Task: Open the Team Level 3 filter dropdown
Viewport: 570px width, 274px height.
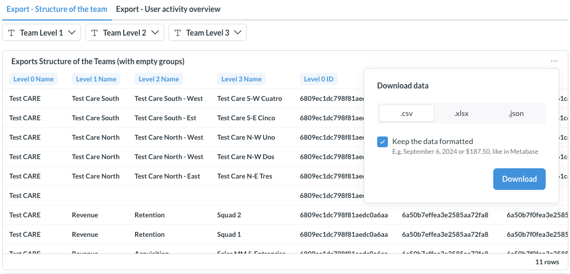Action: pos(207,33)
